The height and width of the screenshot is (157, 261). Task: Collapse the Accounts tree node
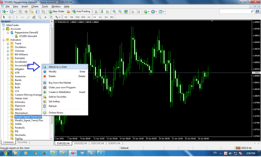(x=4, y=29)
